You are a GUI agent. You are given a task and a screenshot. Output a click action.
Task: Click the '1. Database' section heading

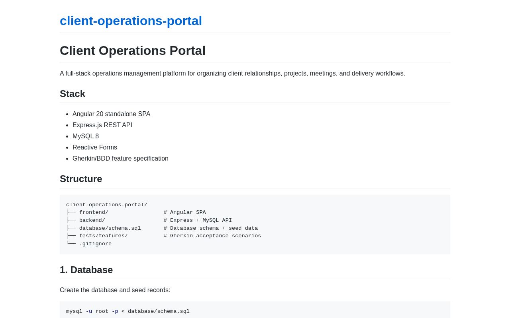[86, 270]
